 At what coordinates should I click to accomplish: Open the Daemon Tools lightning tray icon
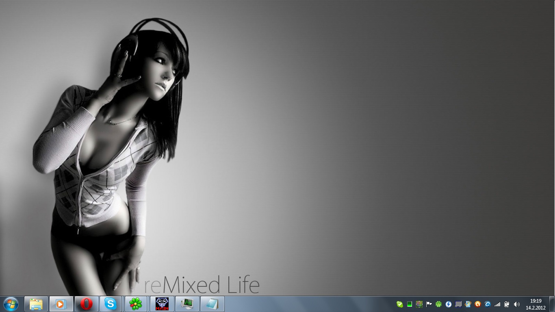(x=449, y=304)
